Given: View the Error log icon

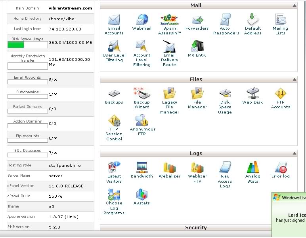Looking at the screenshot, I should (280, 168).
